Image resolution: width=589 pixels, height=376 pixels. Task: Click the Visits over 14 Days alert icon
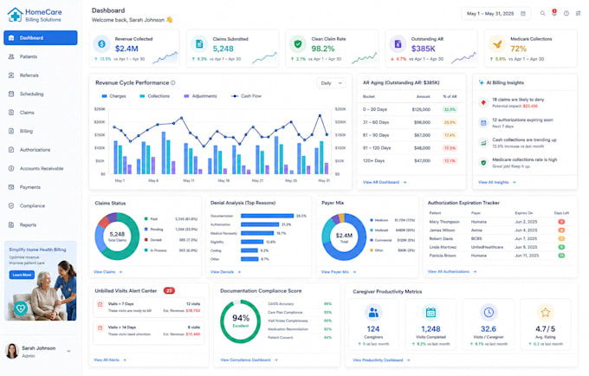100,328
